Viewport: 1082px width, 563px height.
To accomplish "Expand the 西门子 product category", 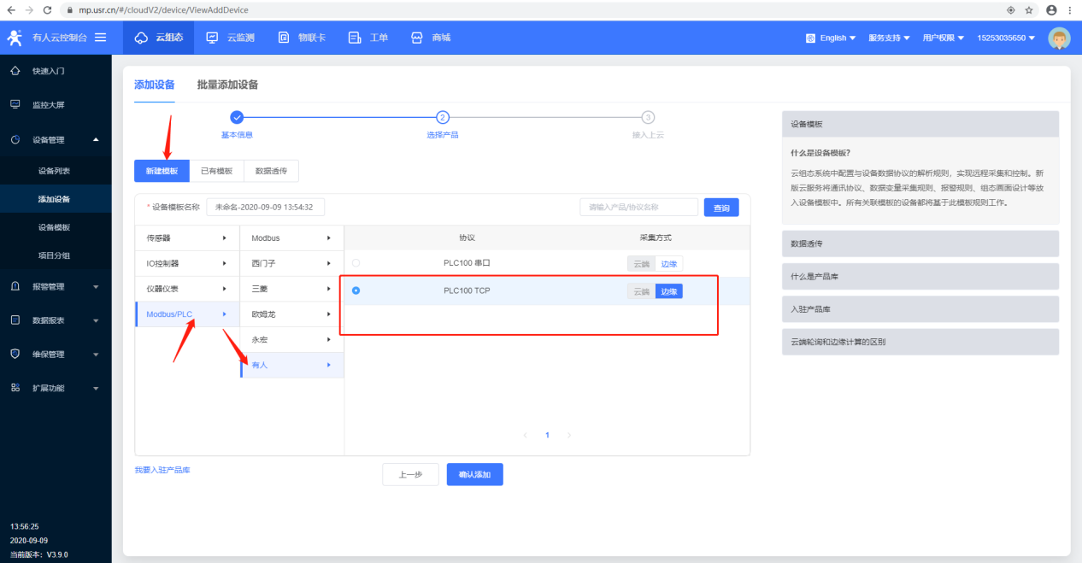I will click(x=291, y=263).
